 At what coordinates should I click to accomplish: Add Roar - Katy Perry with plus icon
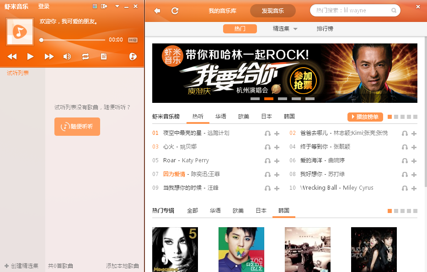[x=277, y=161]
